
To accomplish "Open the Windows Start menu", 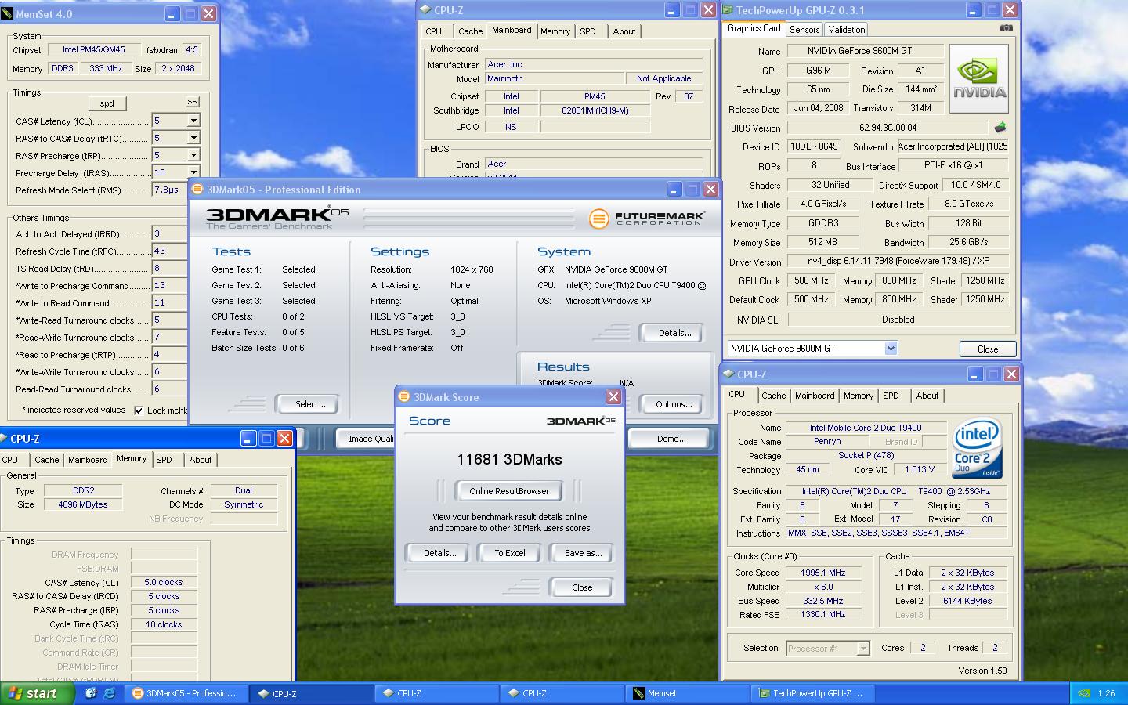I will tap(38, 693).
